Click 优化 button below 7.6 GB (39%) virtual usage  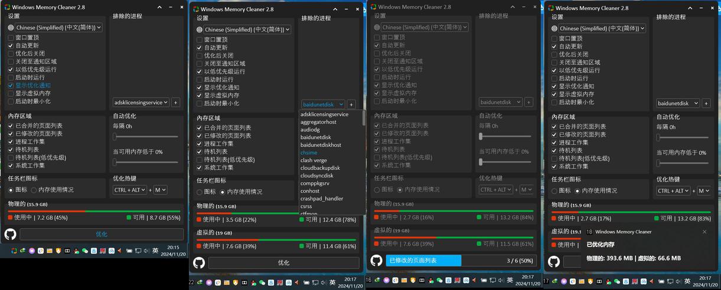pyautogui.click(x=283, y=262)
